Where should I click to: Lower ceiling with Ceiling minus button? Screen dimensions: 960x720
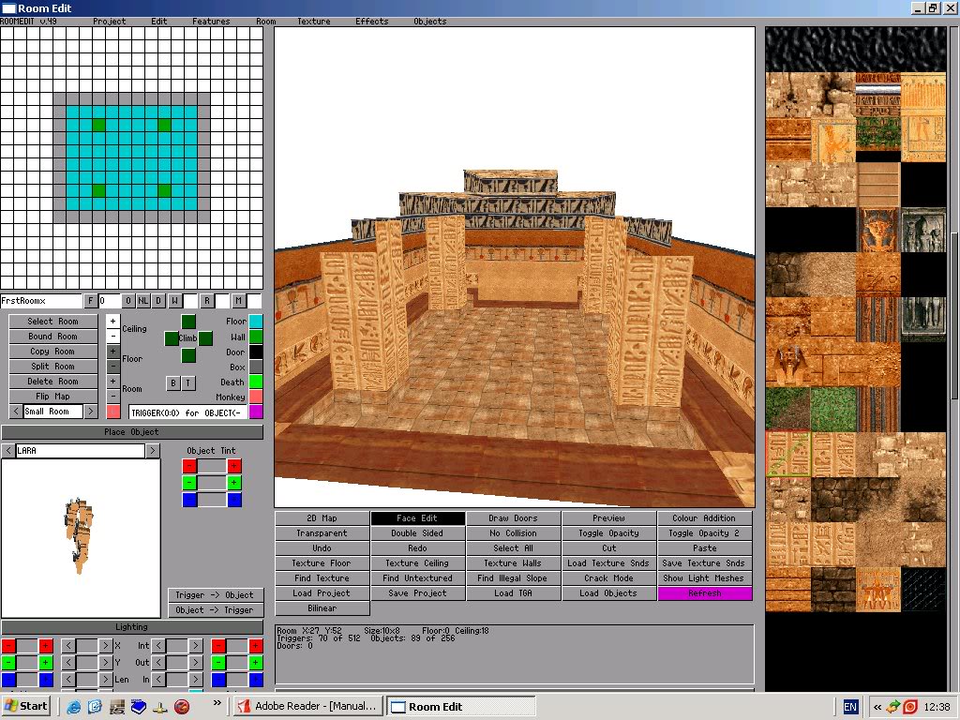pyautogui.click(x=112, y=336)
